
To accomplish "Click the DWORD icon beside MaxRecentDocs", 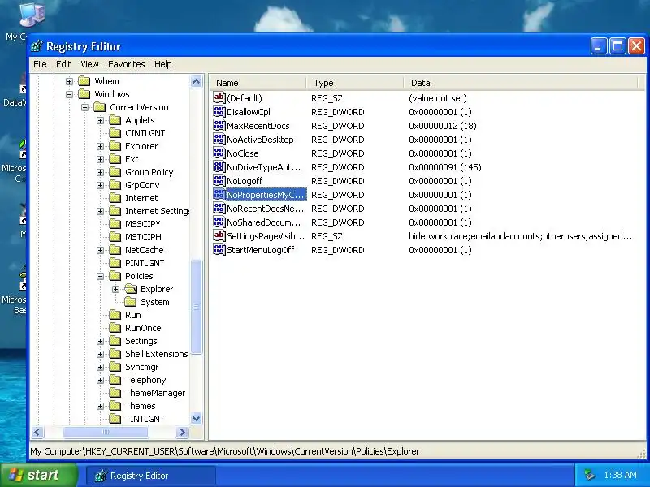I will [219, 126].
